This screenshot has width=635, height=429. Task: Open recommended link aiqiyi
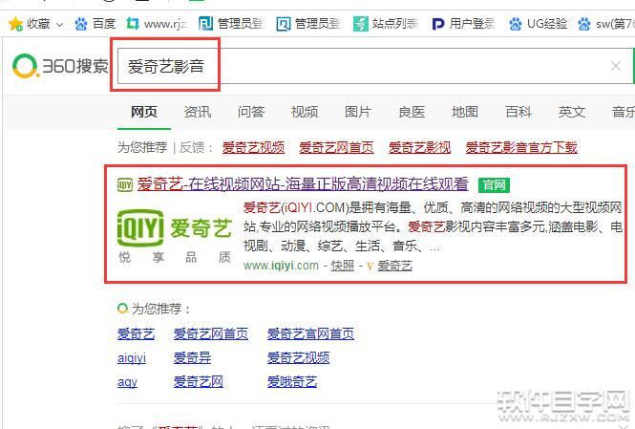pyautogui.click(x=132, y=358)
